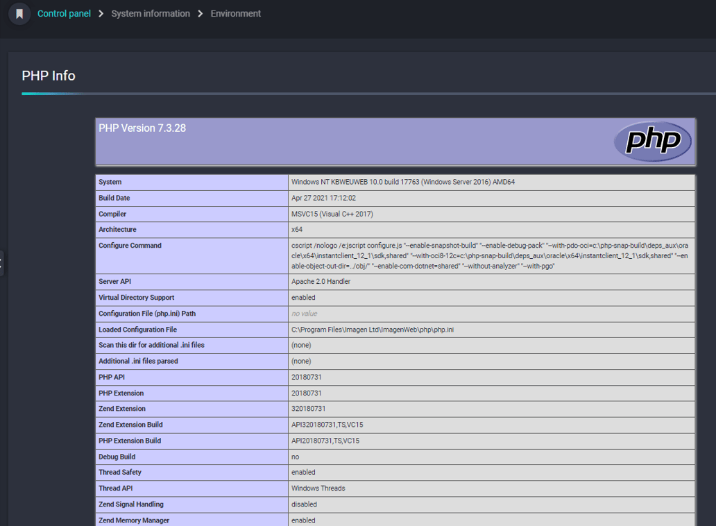Viewport: 716px width, 526px height.
Task: Click the Server API label
Action: click(114, 282)
